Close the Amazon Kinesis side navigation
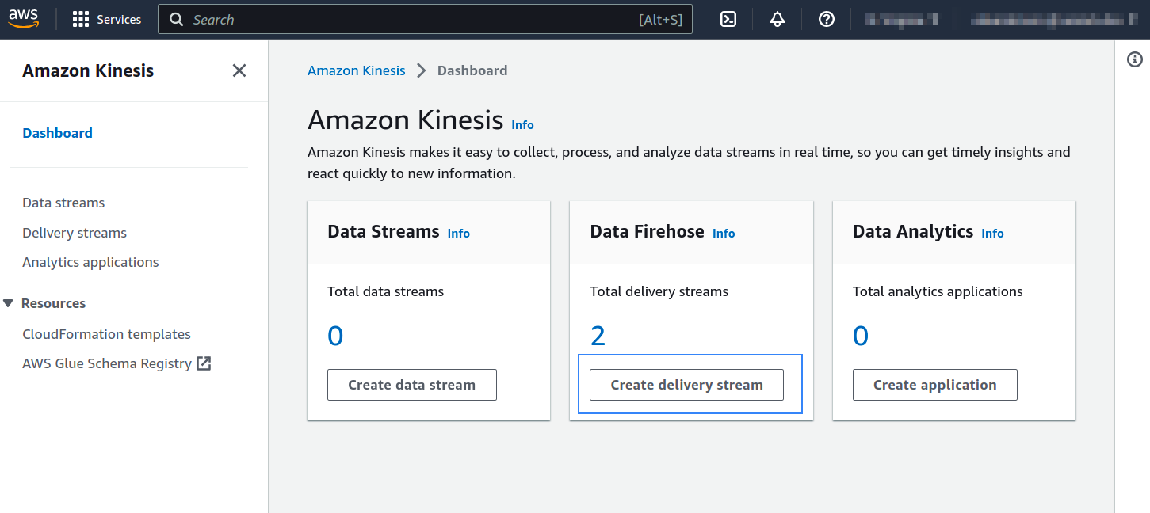Screen dimensions: 1150x513 coord(239,70)
